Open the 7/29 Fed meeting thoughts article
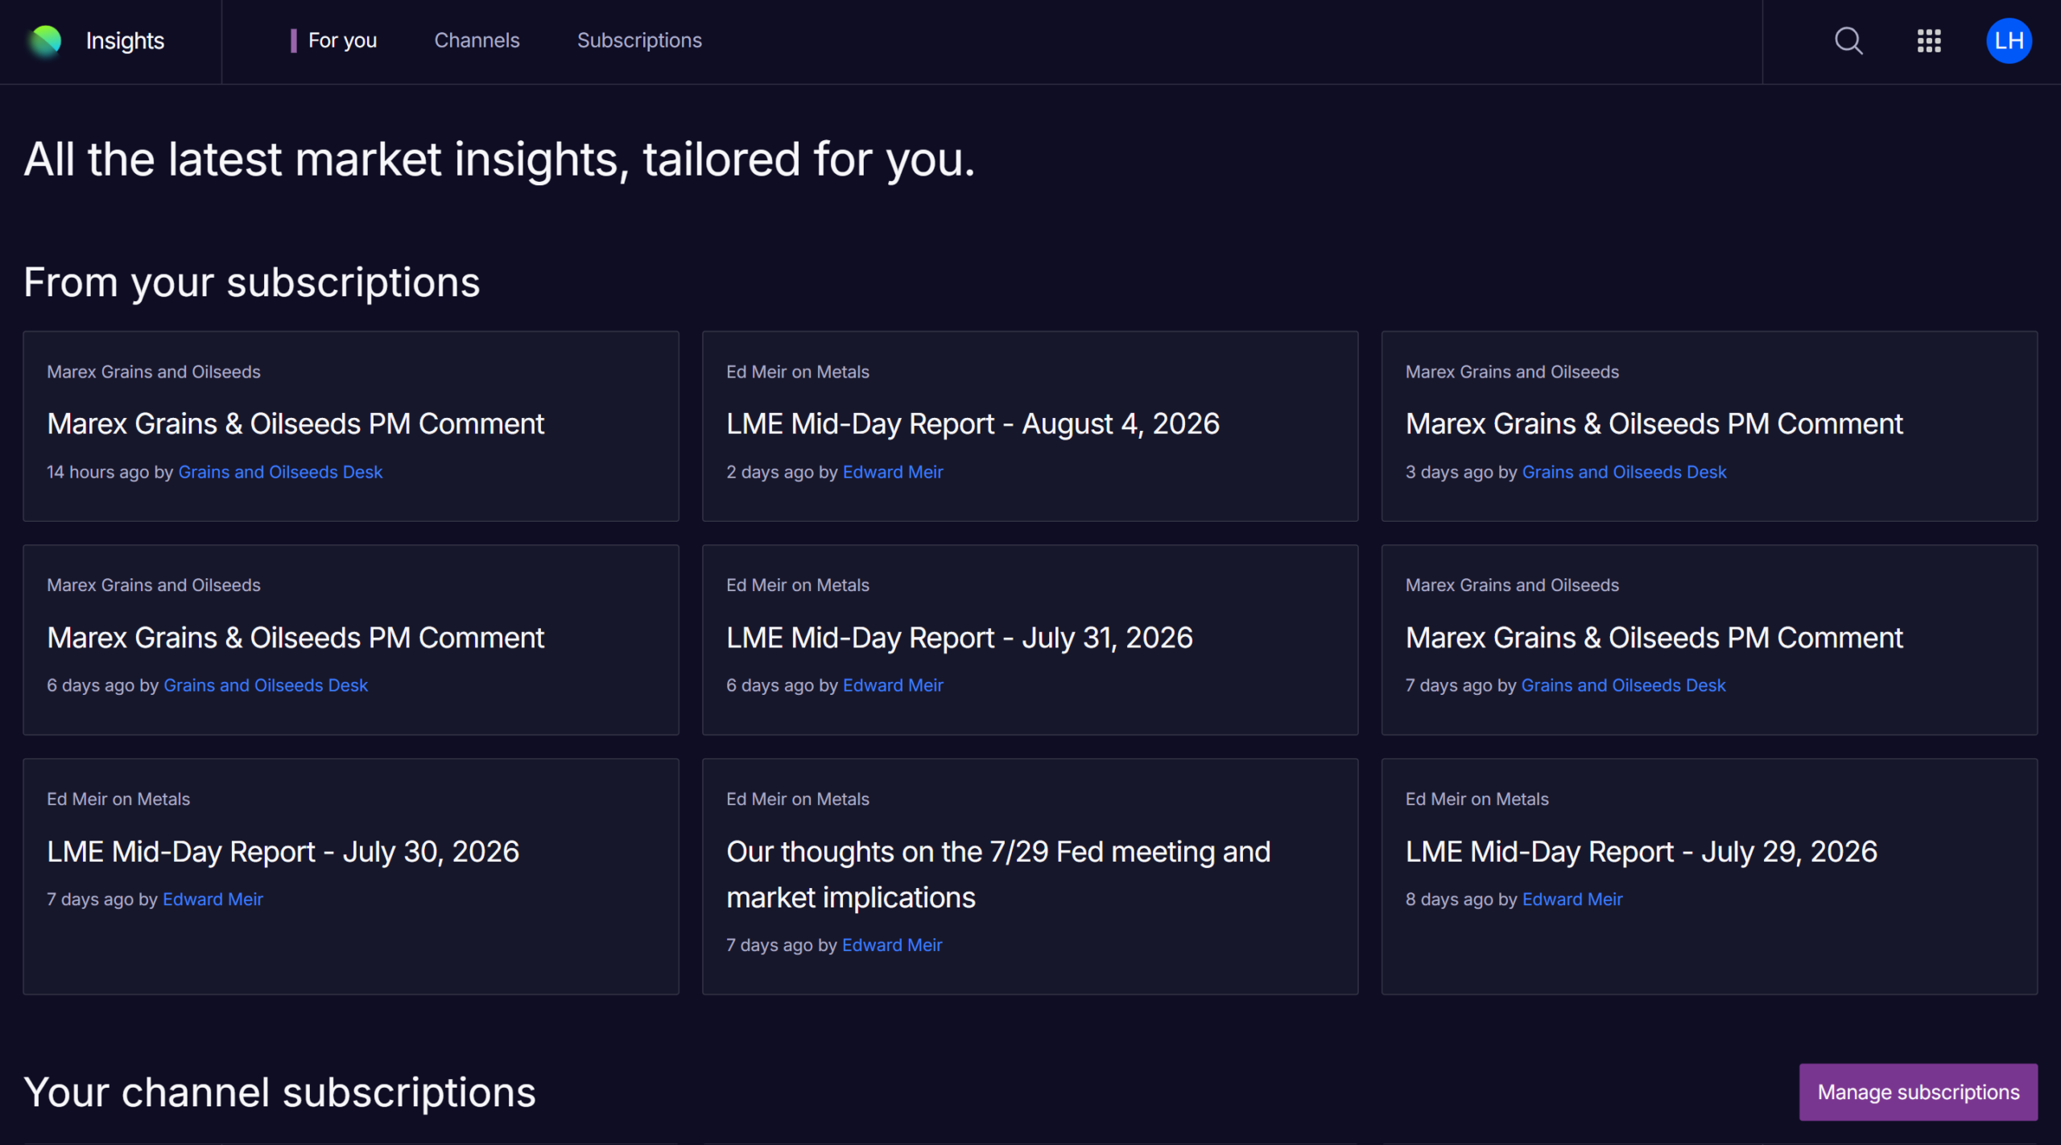This screenshot has height=1145, width=2061. (998, 874)
